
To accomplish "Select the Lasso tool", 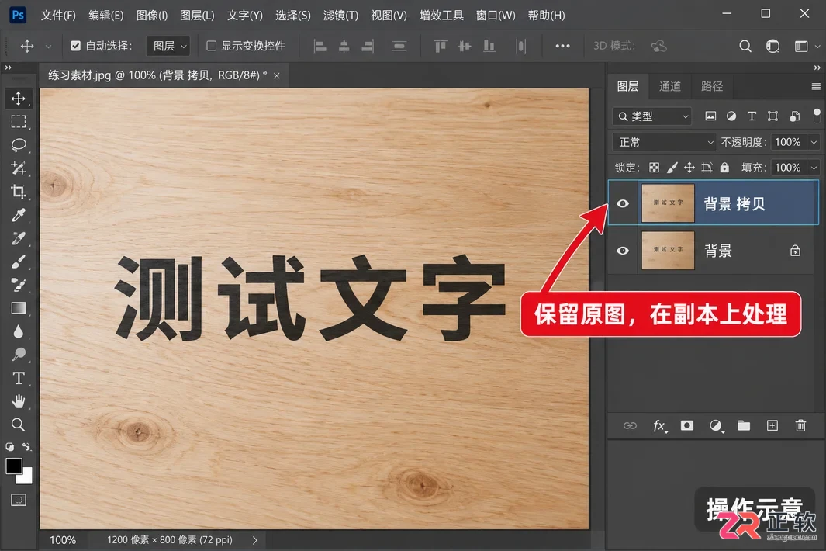I will pyautogui.click(x=19, y=145).
